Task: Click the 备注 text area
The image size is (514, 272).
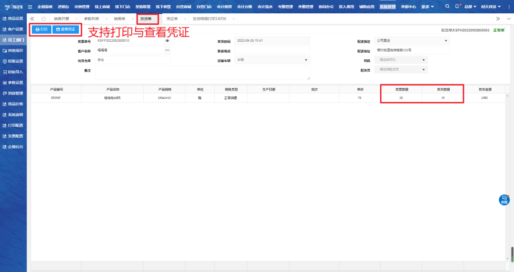Action: (202, 73)
